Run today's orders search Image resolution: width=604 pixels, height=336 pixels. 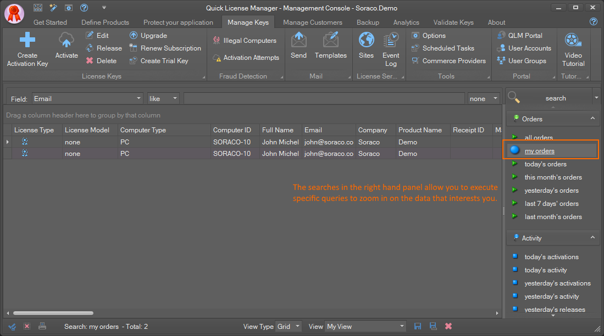pos(545,164)
